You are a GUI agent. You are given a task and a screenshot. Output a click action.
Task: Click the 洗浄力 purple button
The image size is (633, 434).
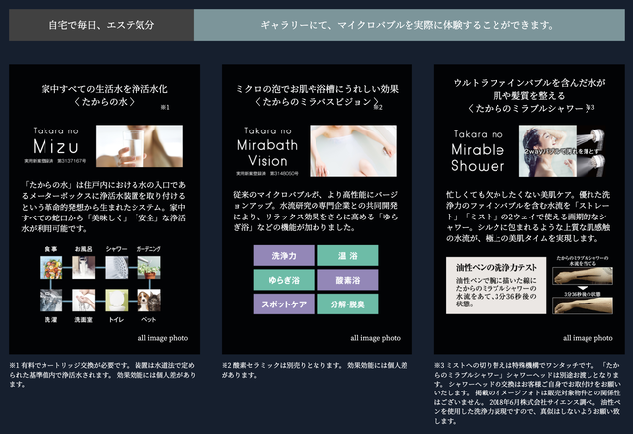pos(284,255)
